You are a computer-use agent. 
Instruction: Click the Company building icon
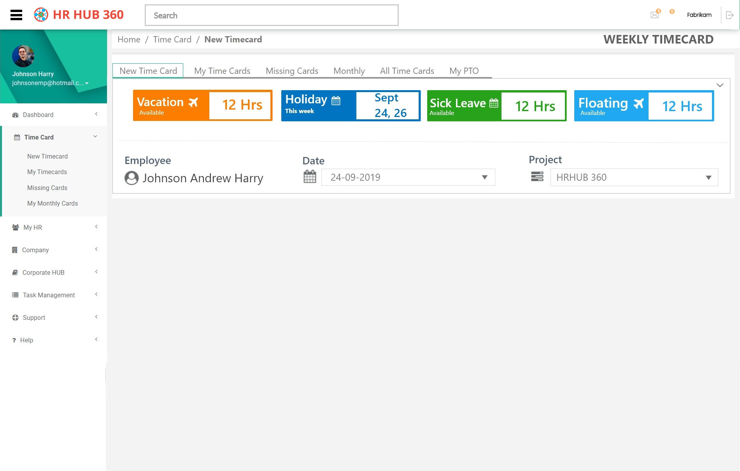[15, 250]
